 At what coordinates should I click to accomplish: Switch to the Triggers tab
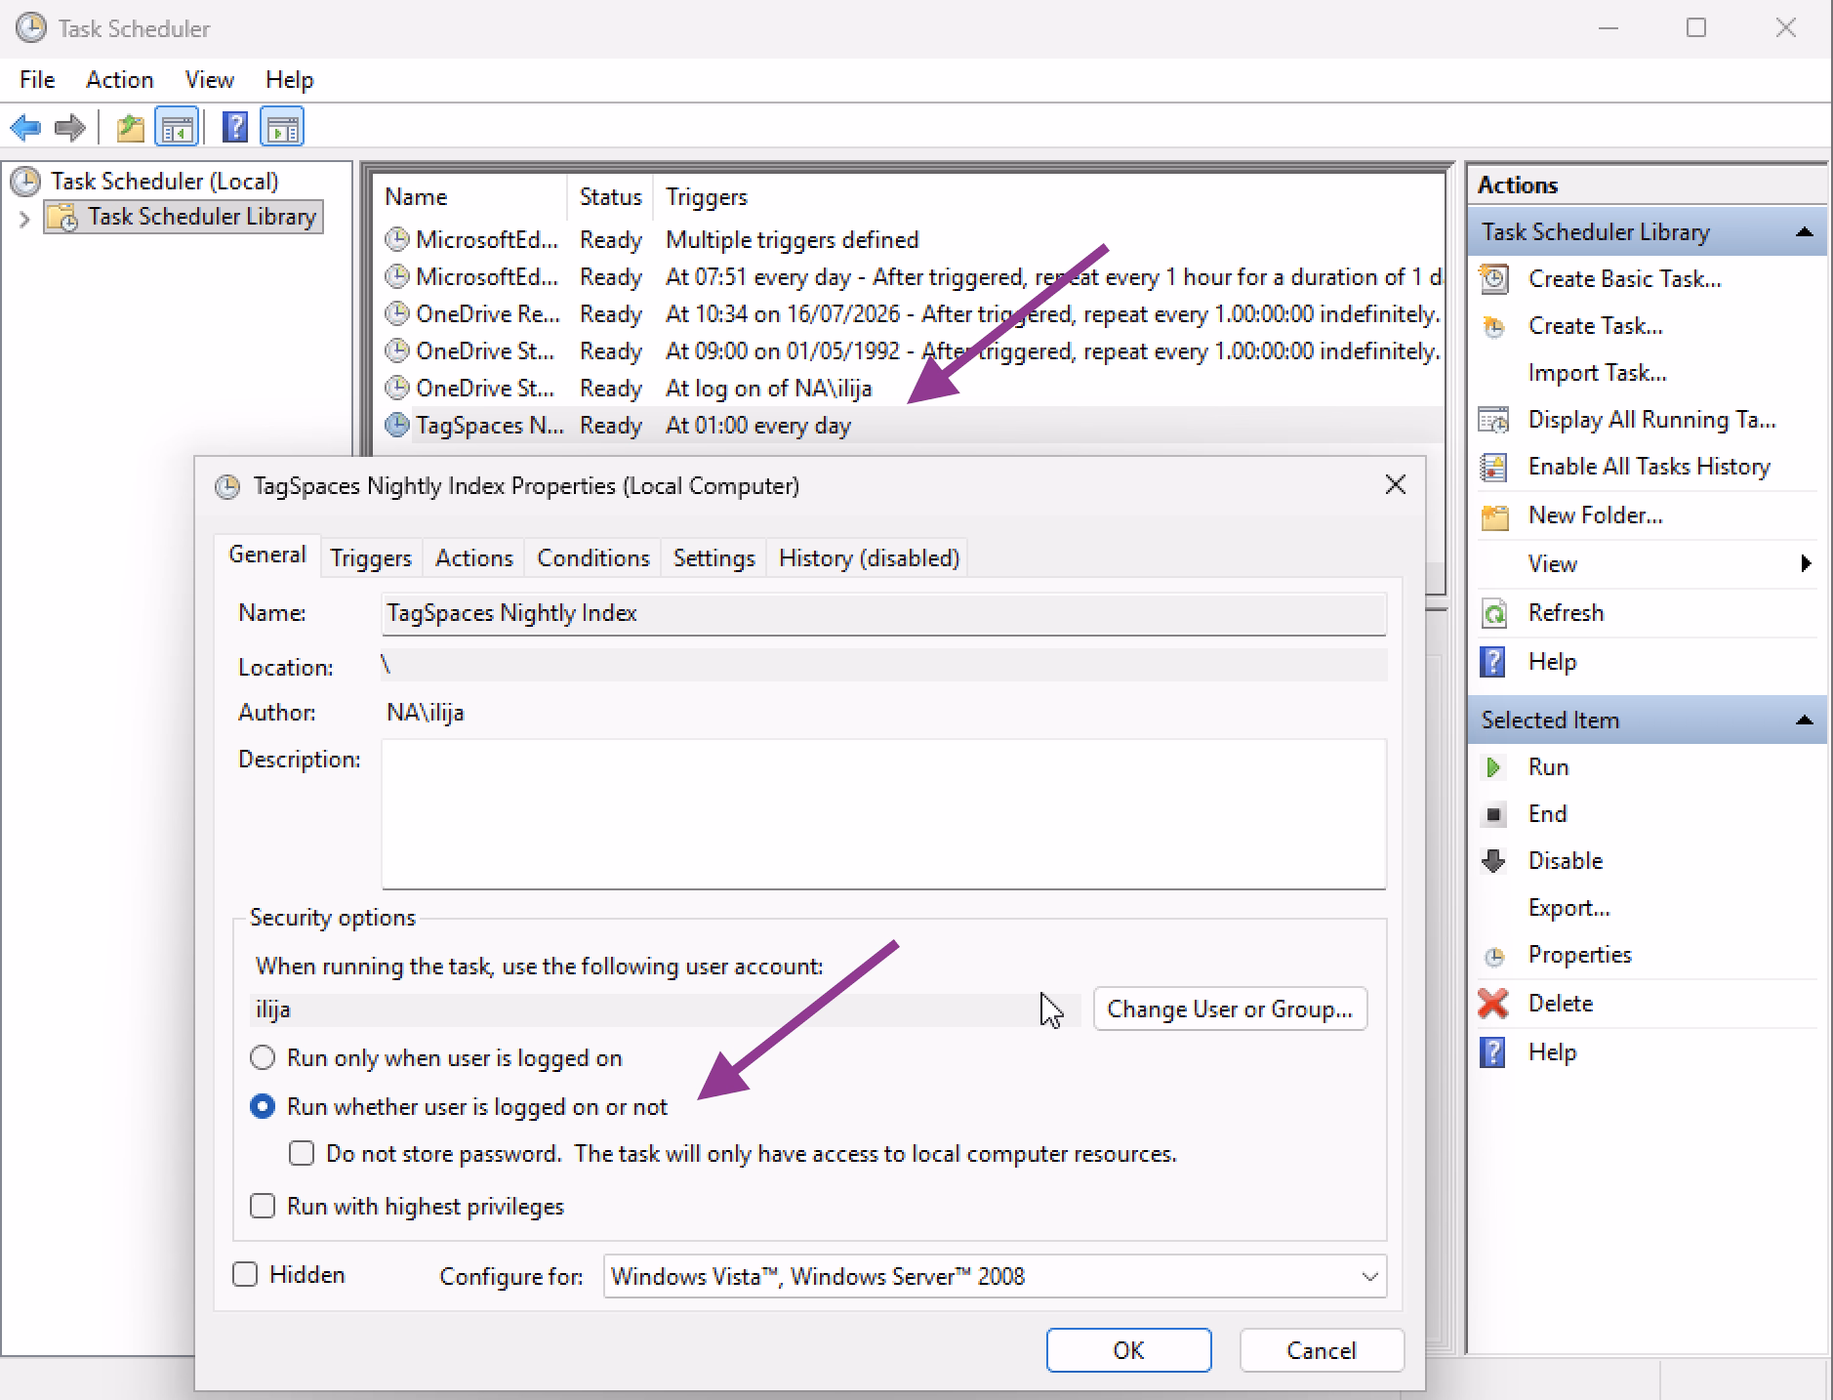tap(371, 558)
